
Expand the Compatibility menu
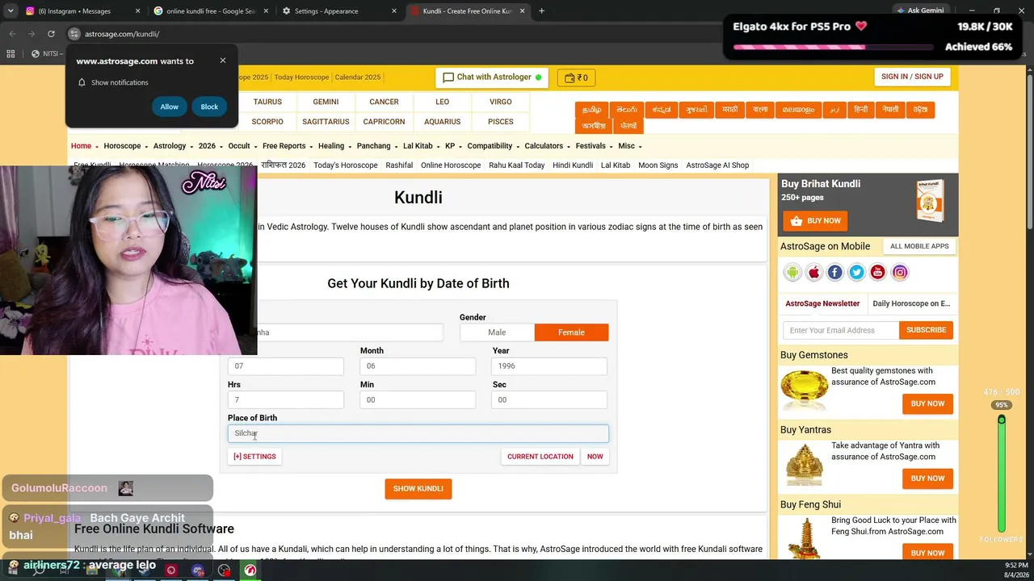(x=493, y=146)
